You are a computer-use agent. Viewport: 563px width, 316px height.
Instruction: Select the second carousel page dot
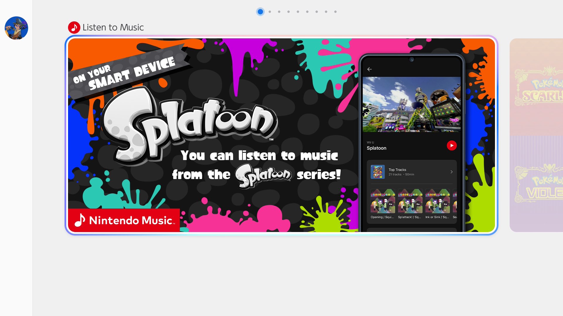tap(270, 12)
